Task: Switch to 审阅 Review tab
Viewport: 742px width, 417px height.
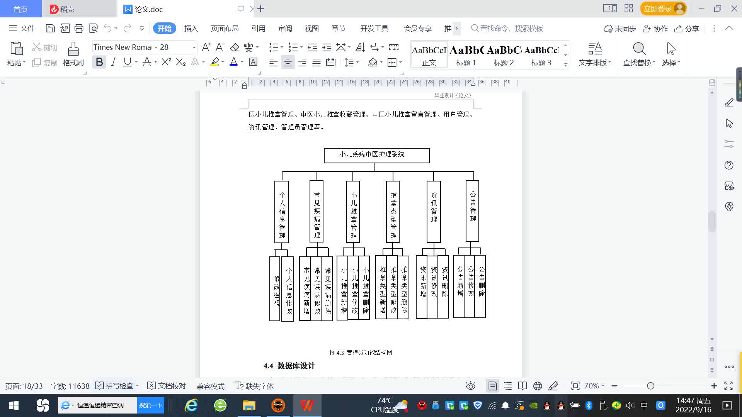Action: click(285, 28)
